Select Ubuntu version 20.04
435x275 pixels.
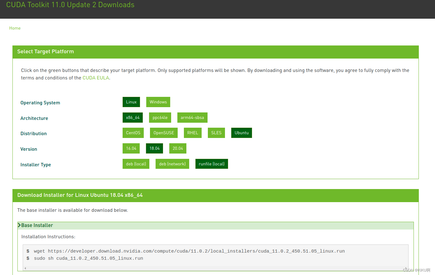click(178, 148)
